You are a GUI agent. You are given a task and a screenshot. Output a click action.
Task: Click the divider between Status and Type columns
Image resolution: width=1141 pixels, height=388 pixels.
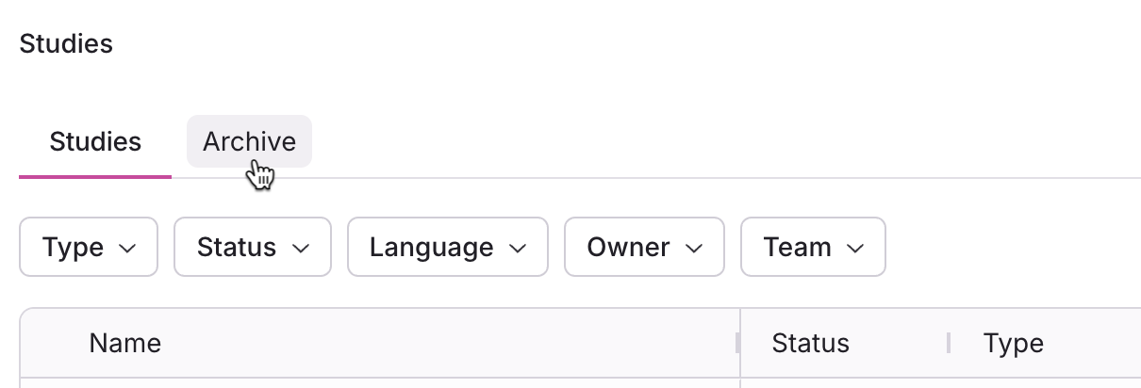point(949,343)
